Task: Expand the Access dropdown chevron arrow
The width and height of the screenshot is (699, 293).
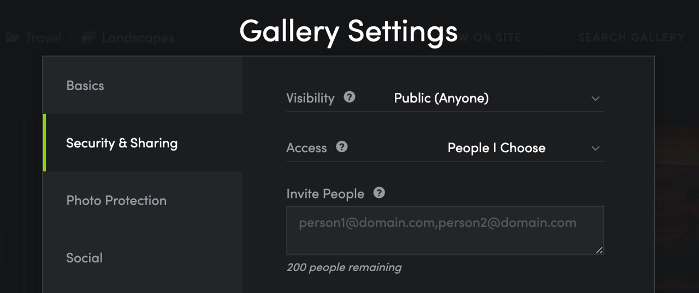Action: coord(595,148)
